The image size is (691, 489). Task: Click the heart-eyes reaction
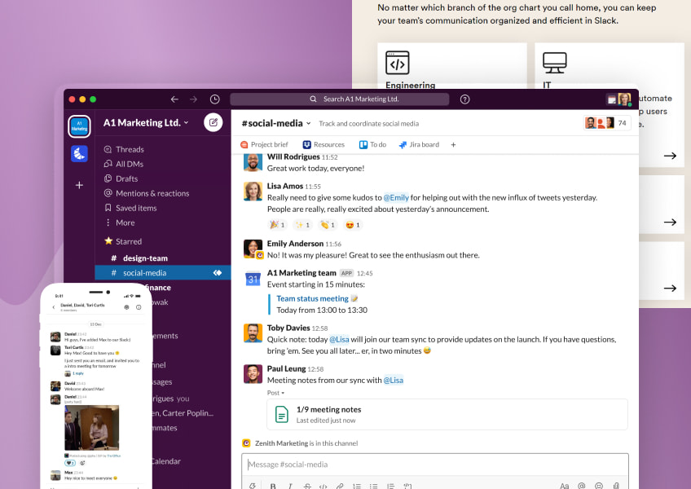coord(353,225)
